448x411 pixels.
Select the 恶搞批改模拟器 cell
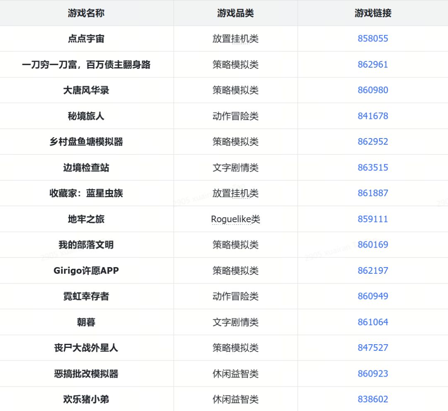click(86, 374)
